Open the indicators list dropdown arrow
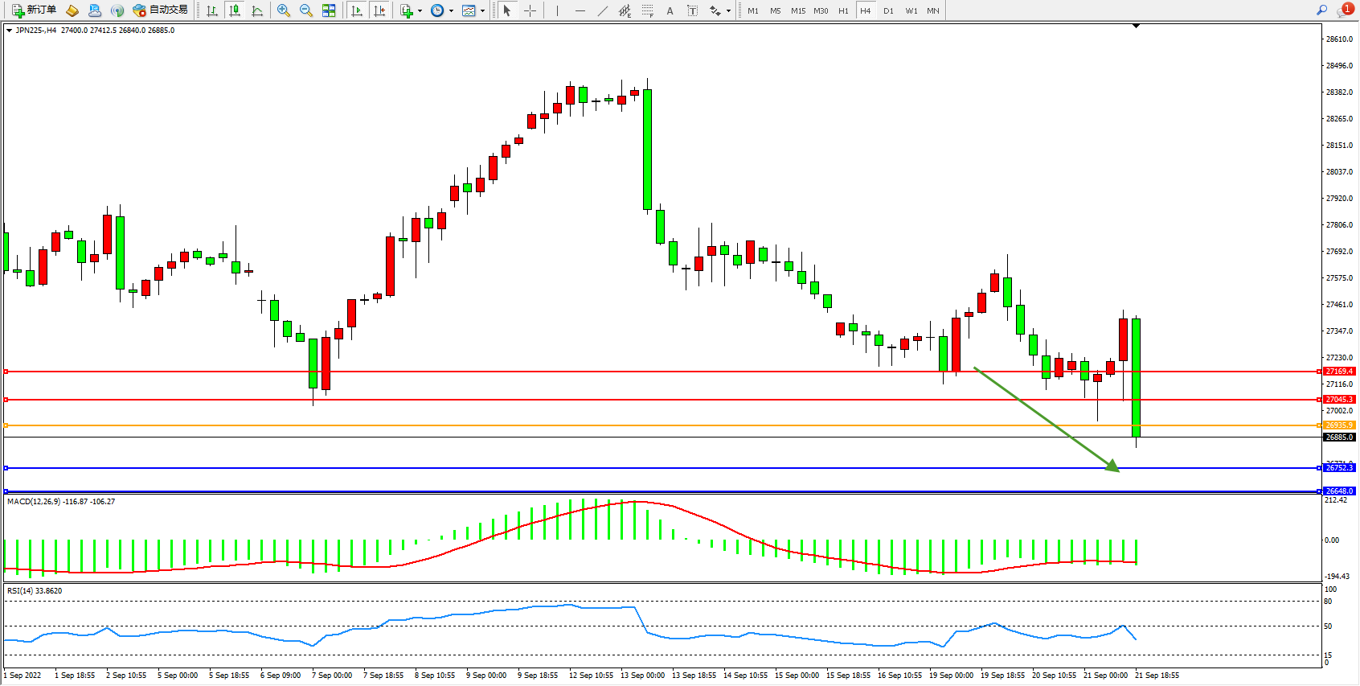 click(x=420, y=10)
